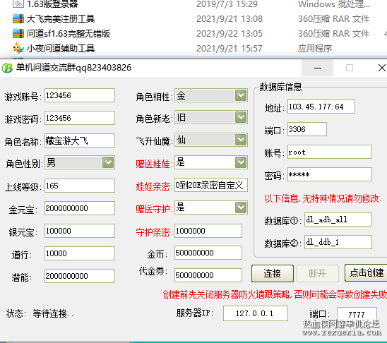Minimize the 单机问道交流群 window

click(317, 68)
